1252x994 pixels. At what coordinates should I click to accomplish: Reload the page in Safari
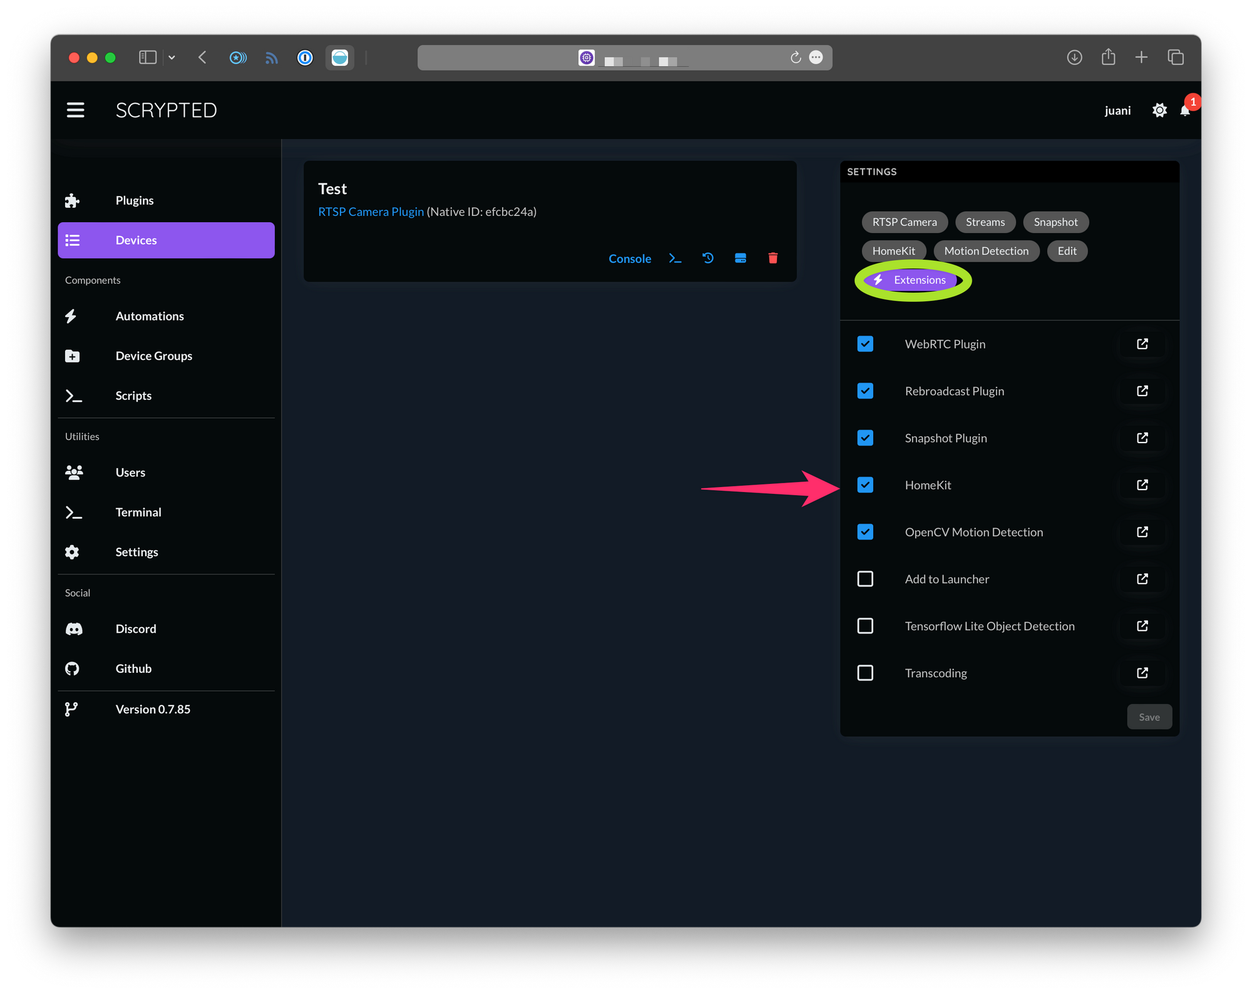(796, 58)
